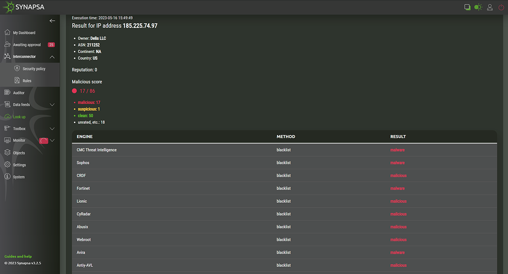Click the Security policy shield icon

pos(17,68)
